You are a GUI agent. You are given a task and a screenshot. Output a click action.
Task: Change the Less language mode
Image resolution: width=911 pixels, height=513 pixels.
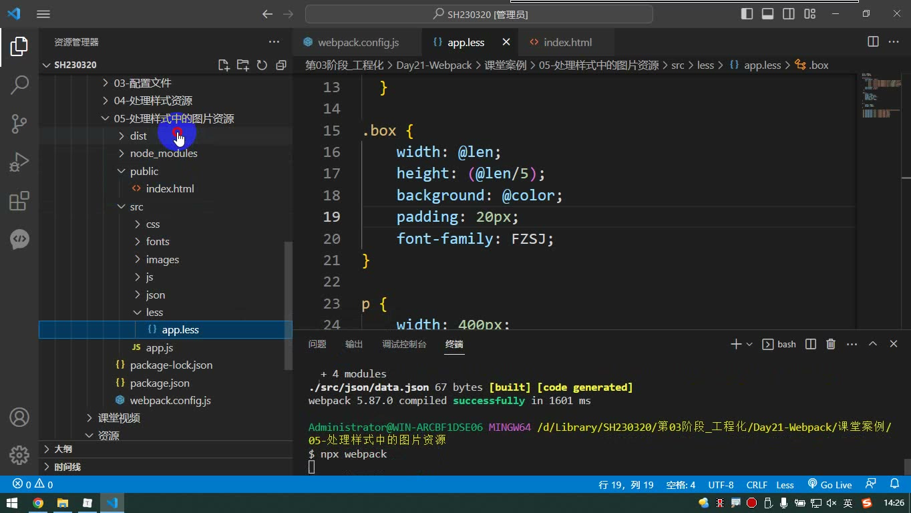tap(785, 485)
